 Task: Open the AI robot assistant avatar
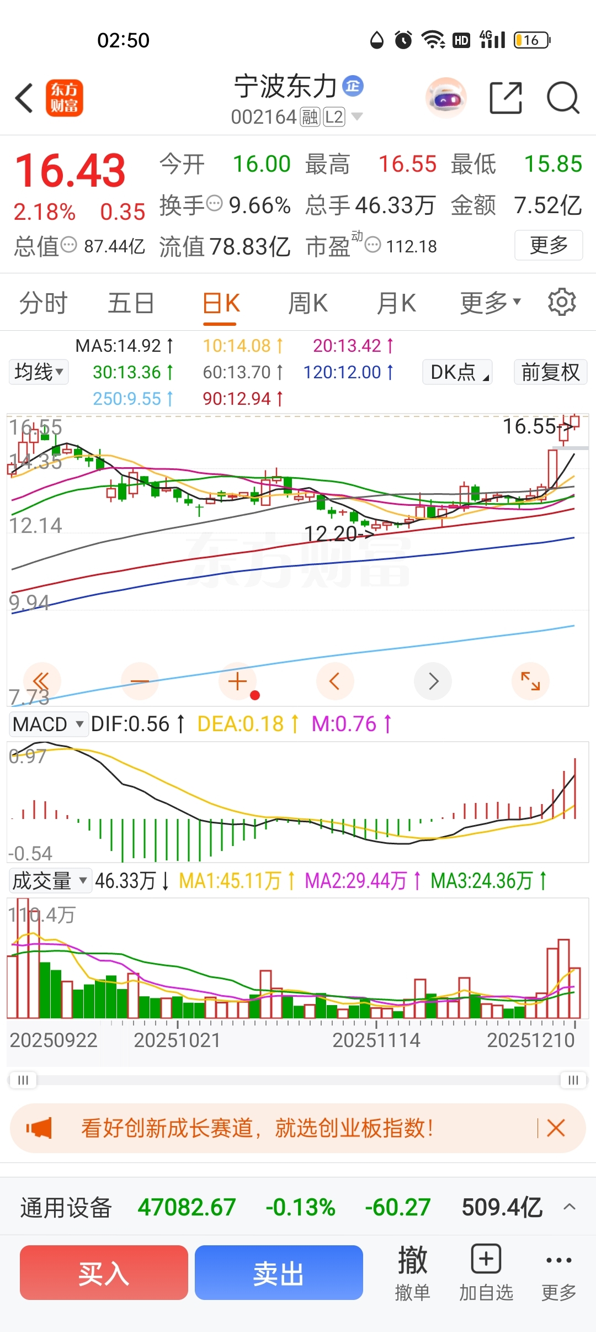point(446,98)
